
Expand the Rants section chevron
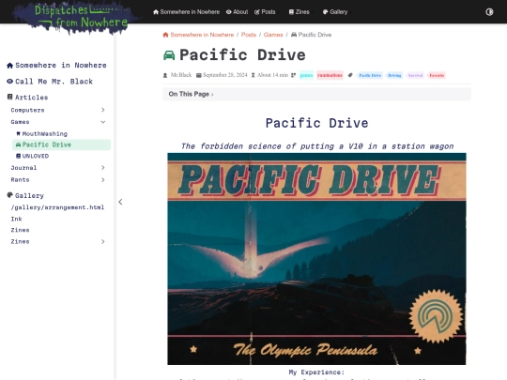(103, 179)
